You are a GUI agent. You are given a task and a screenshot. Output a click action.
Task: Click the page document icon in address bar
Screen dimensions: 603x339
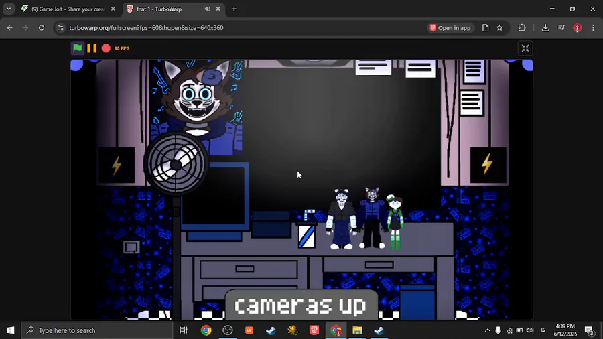(485, 27)
